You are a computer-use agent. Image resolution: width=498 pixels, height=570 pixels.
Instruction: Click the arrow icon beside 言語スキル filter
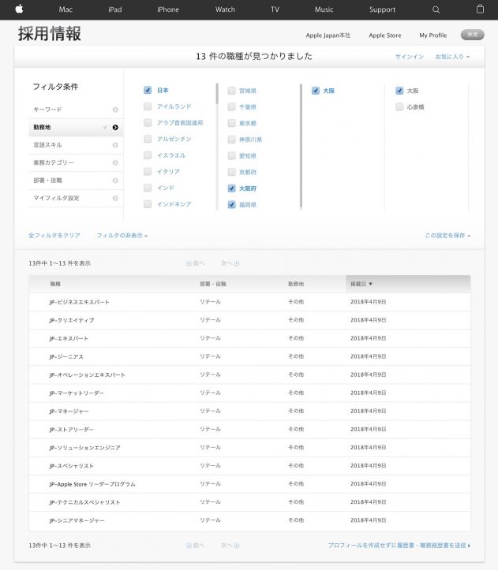[115, 145]
